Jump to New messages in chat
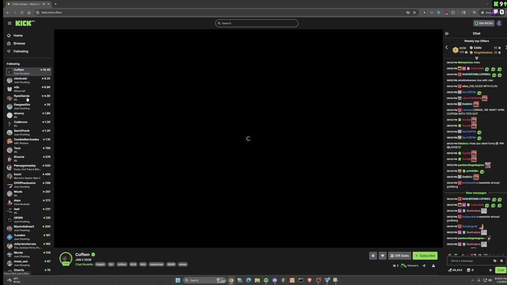 [476, 193]
